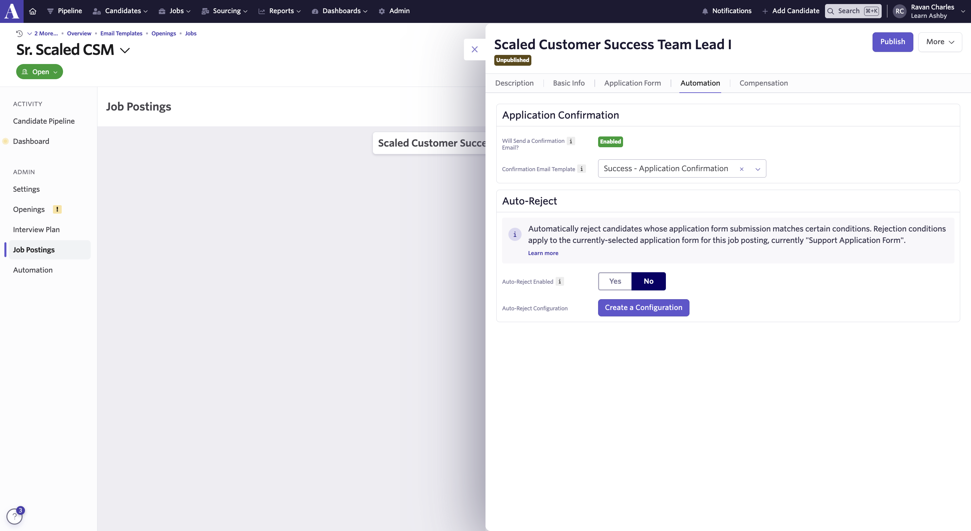The image size is (971, 531).
Task: Expand the Reports menu
Action: click(279, 11)
